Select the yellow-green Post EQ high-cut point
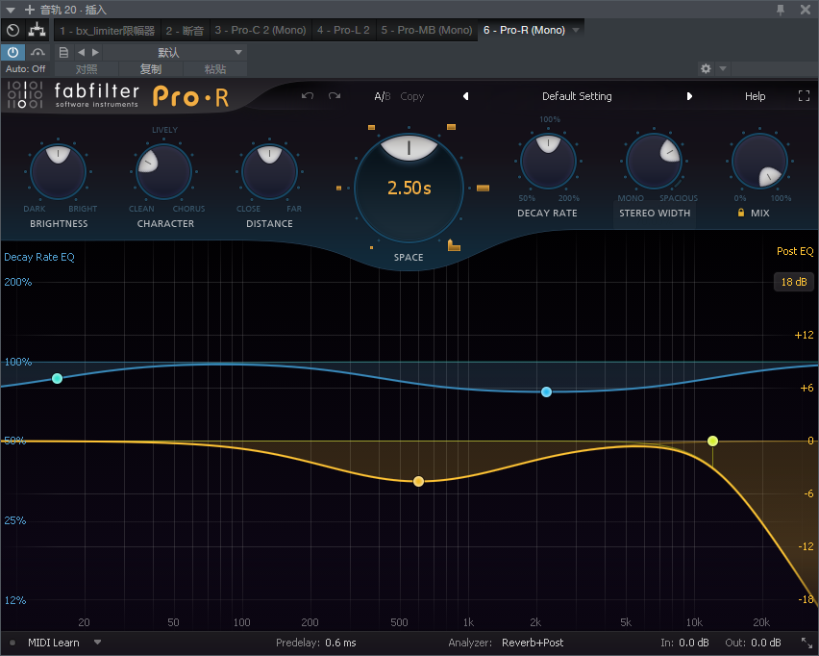The height and width of the screenshot is (656, 819). click(712, 442)
